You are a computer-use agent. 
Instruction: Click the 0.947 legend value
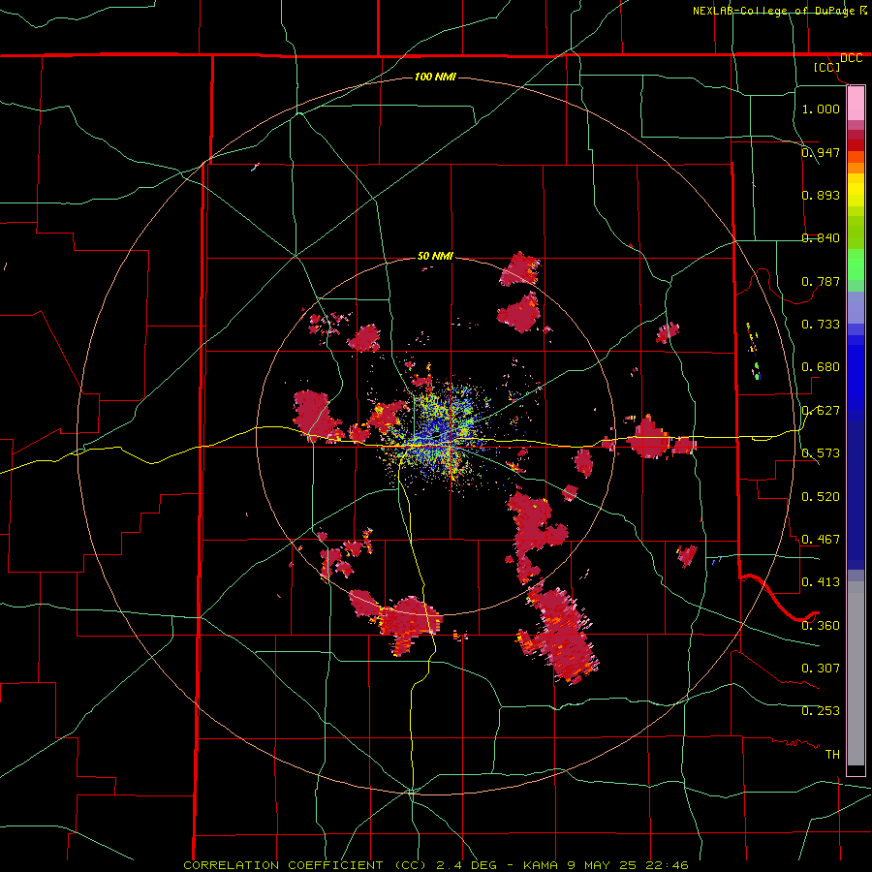(x=821, y=152)
